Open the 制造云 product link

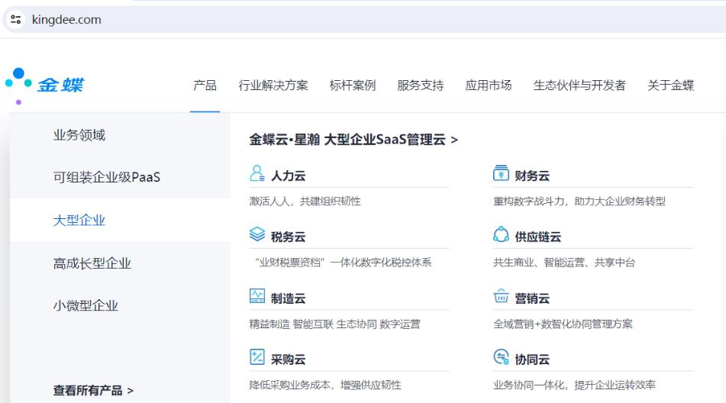[x=288, y=298]
